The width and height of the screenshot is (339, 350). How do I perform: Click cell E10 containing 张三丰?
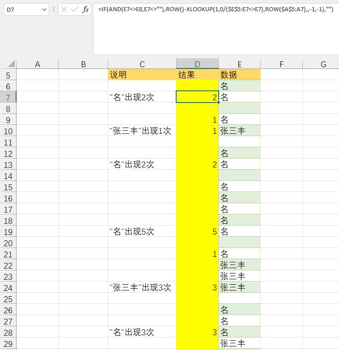coord(239,131)
